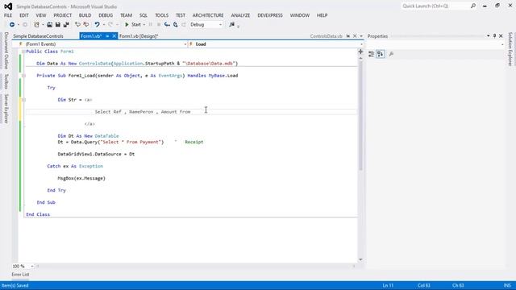Collapse the Dim Str XML literal outline
516x290 pixels.
23,100
